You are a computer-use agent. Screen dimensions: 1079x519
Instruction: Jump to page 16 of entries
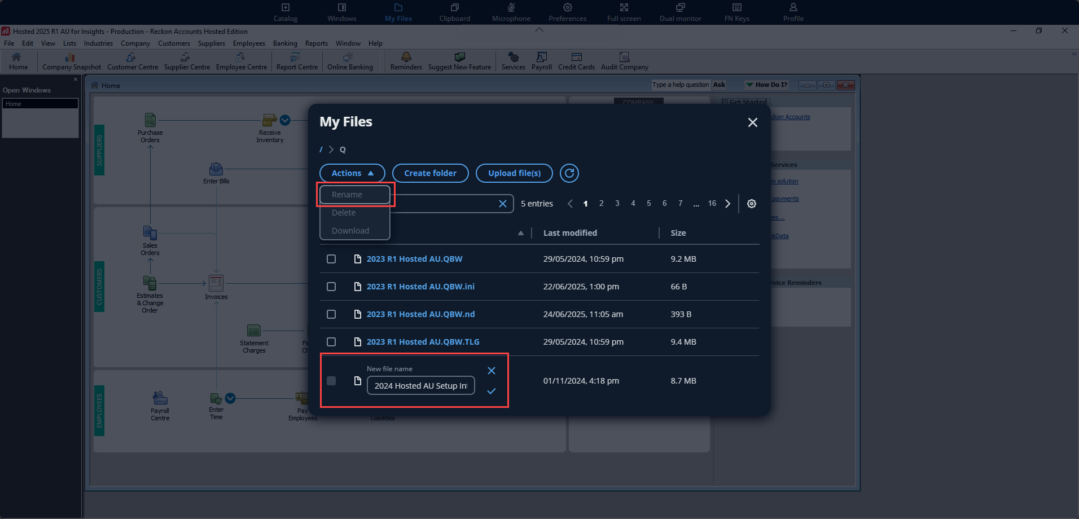coord(712,203)
